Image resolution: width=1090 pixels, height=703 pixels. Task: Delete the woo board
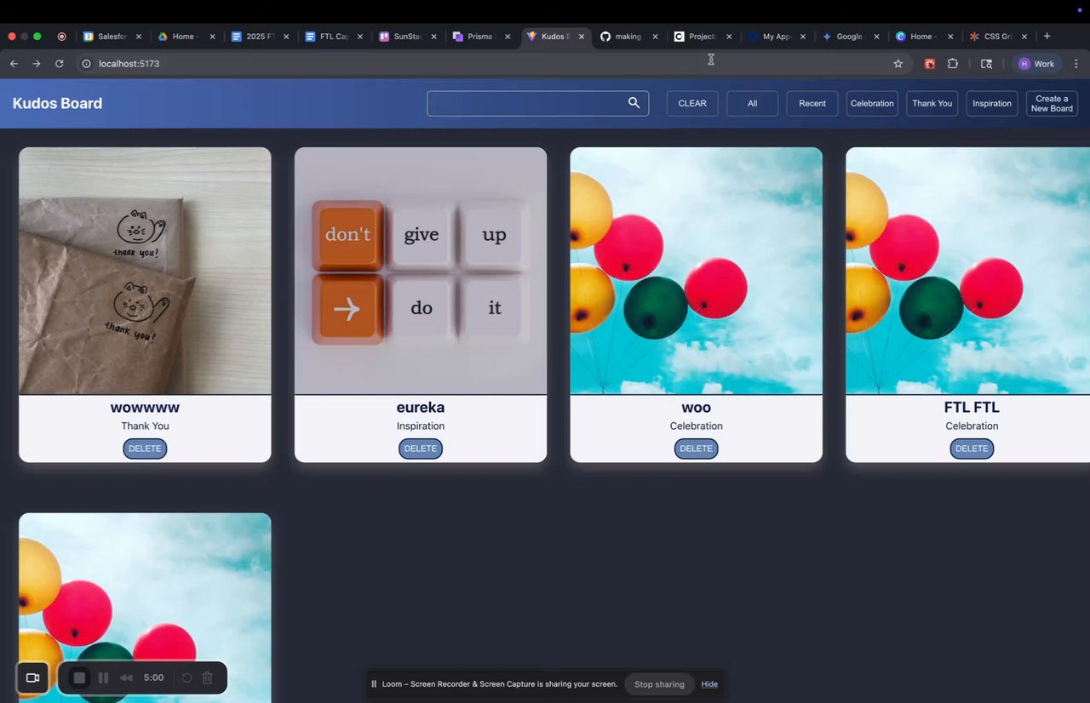696,449
